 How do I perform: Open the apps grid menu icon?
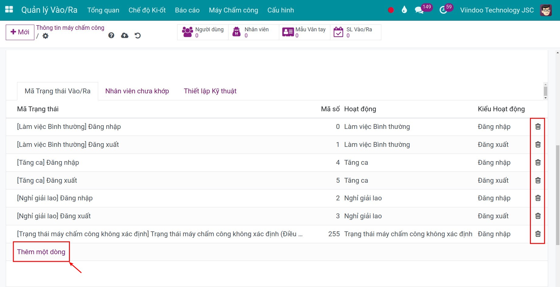click(x=9, y=9)
